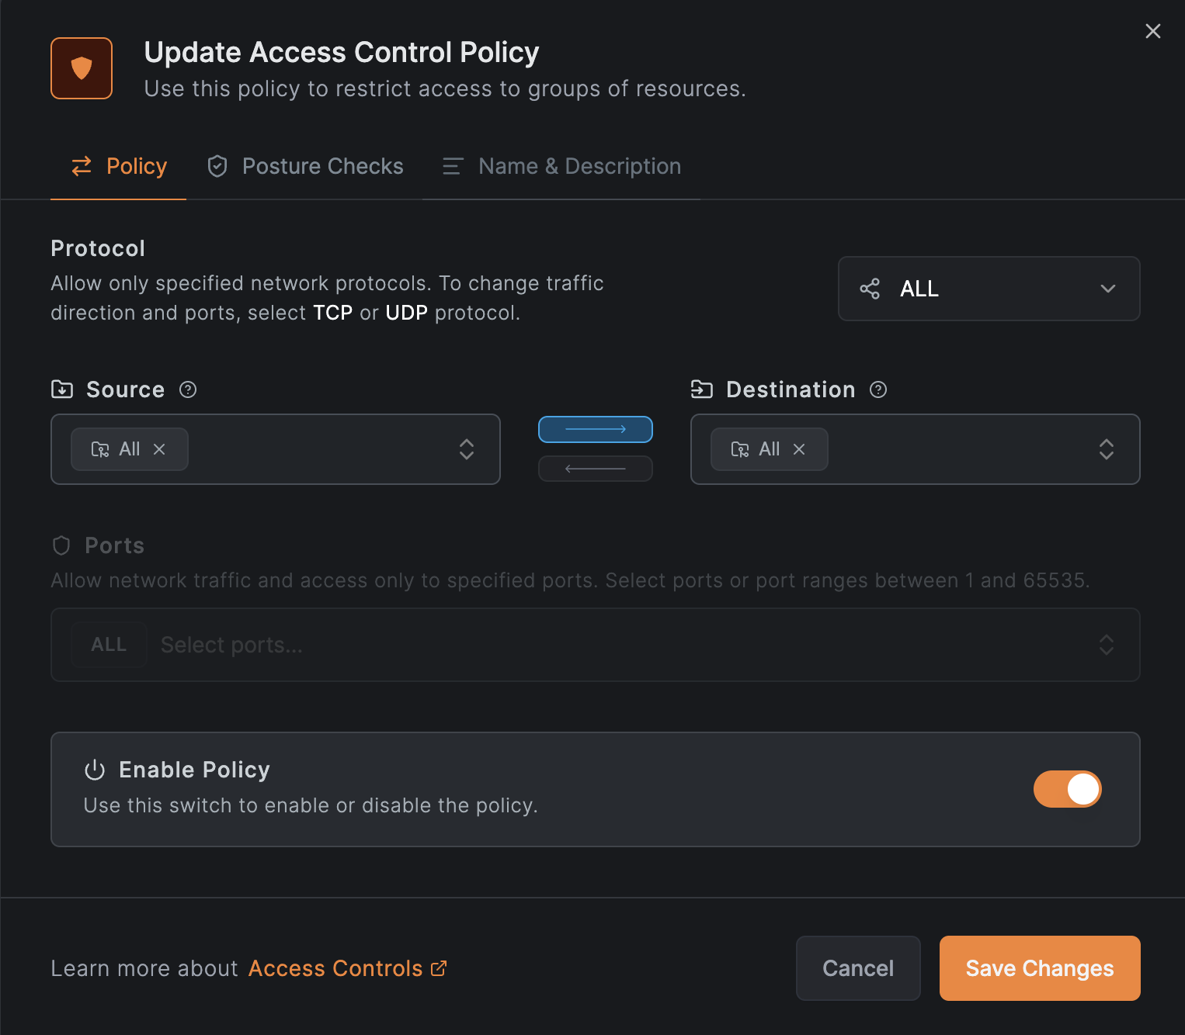Expand the Source groups selector arrows

click(467, 449)
